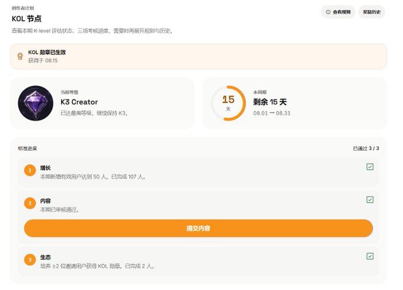
Task: Click the 已达最高等级 level description
Action: coord(94,113)
